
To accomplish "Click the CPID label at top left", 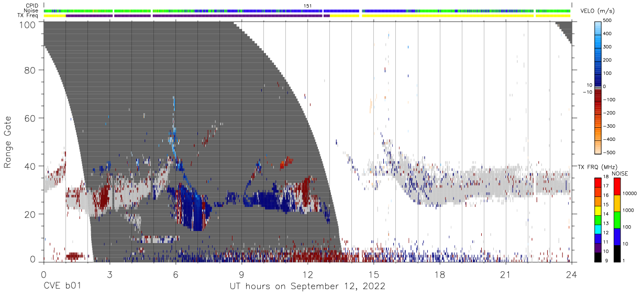I will point(32,5).
